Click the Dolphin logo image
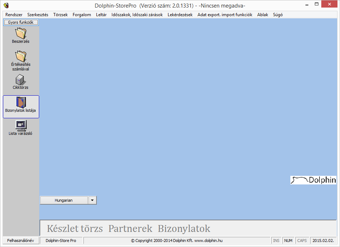 tap(313, 180)
